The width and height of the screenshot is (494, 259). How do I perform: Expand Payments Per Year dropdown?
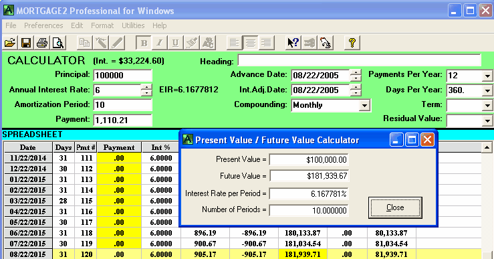click(x=487, y=76)
